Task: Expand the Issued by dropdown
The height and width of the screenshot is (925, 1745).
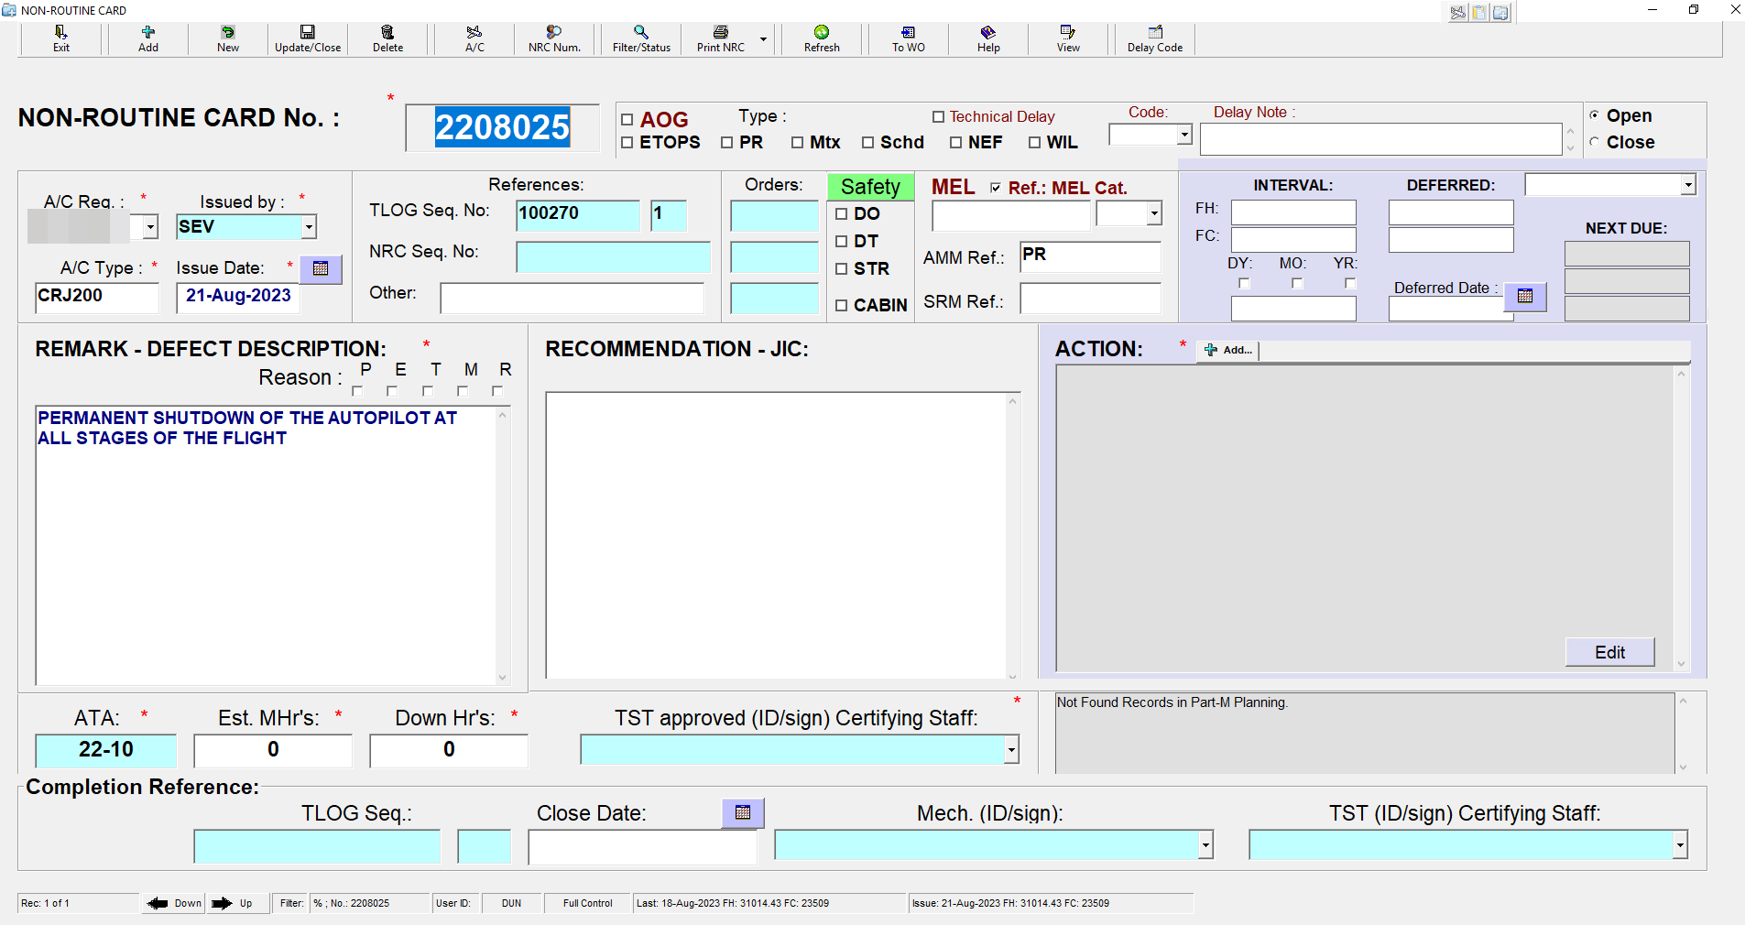Action: click(310, 227)
